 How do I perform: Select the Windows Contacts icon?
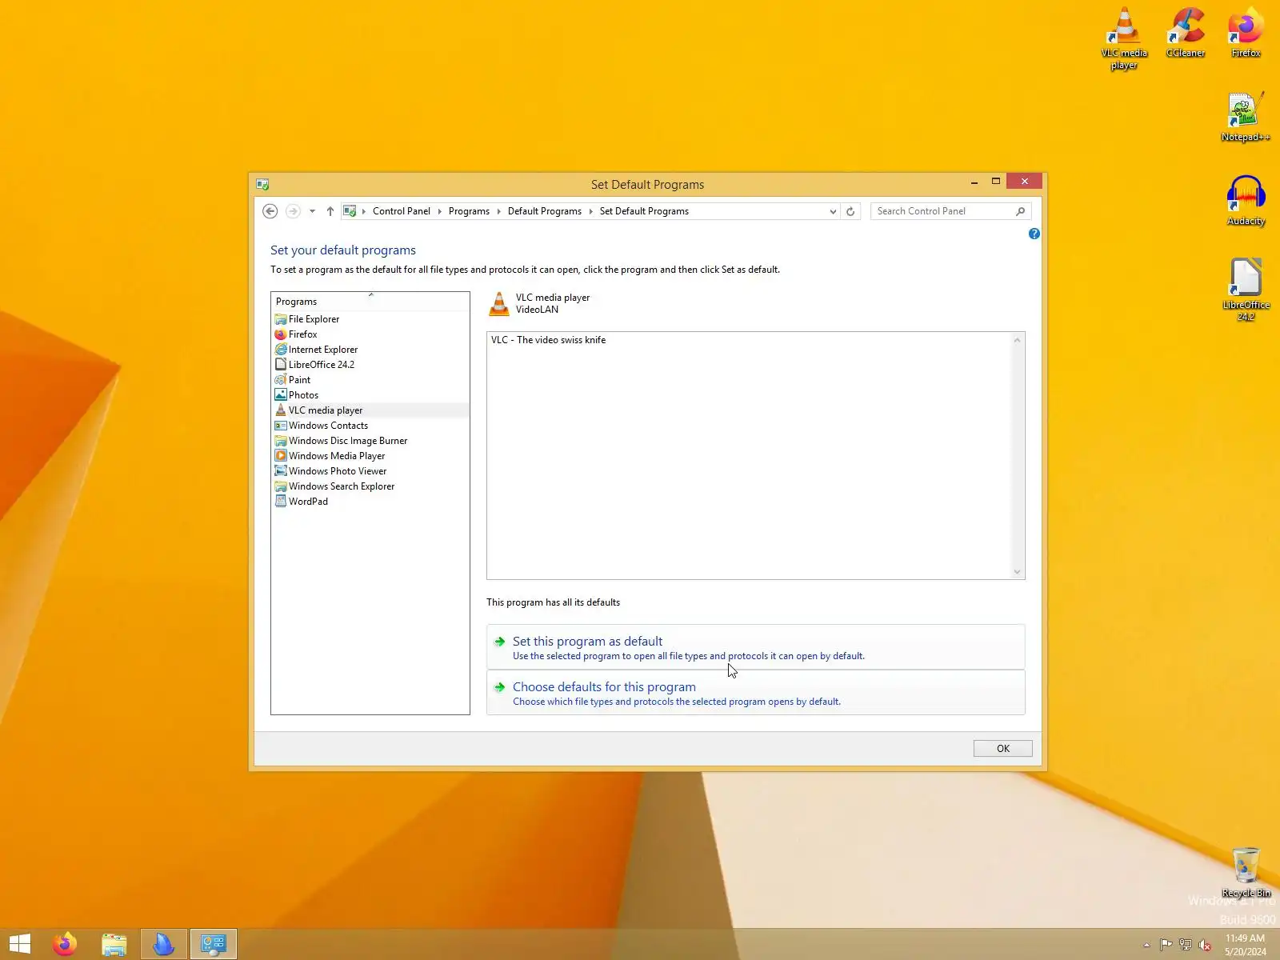click(x=281, y=426)
